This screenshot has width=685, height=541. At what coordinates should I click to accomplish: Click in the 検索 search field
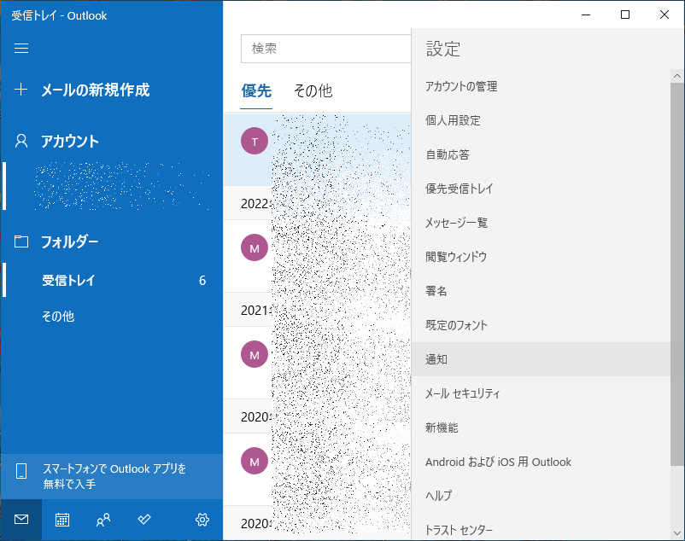click(325, 49)
